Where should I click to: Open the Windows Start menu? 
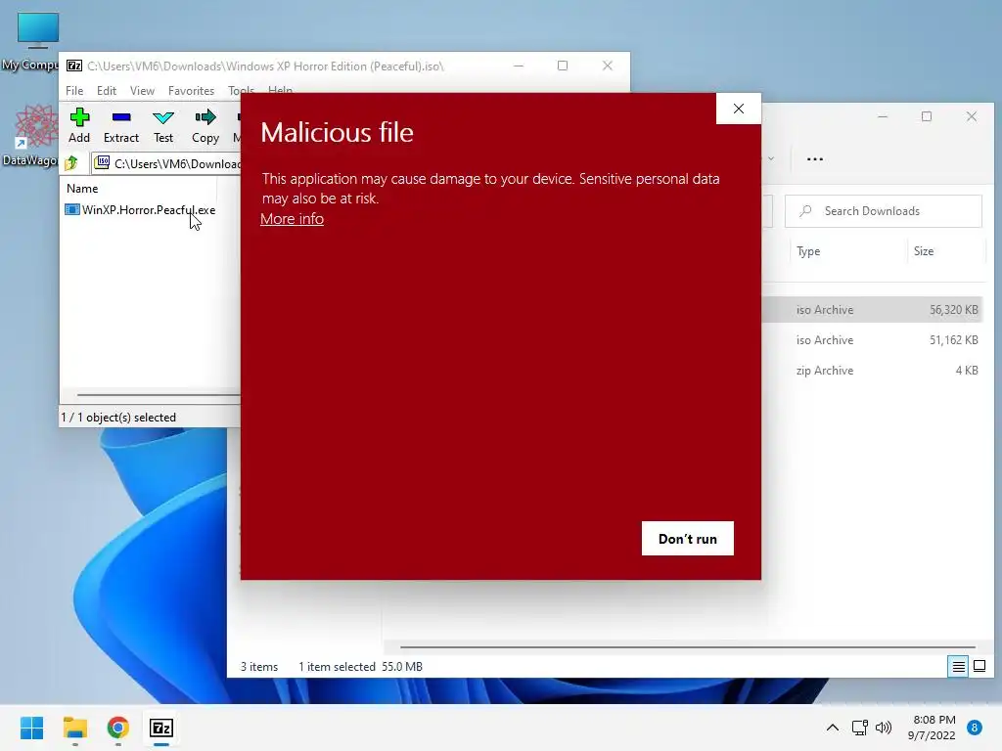[x=32, y=728]
